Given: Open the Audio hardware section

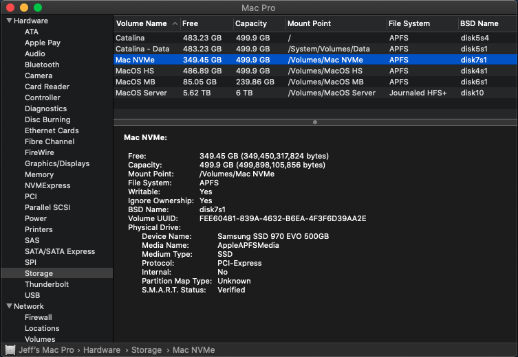Looking at the screenshot, I should (35, 54).
